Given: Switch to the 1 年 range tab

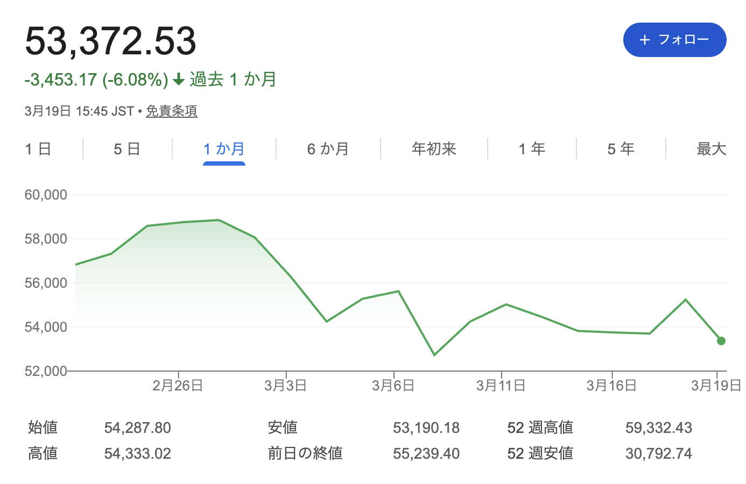Looking at the screenshot, I should point(532,149).
